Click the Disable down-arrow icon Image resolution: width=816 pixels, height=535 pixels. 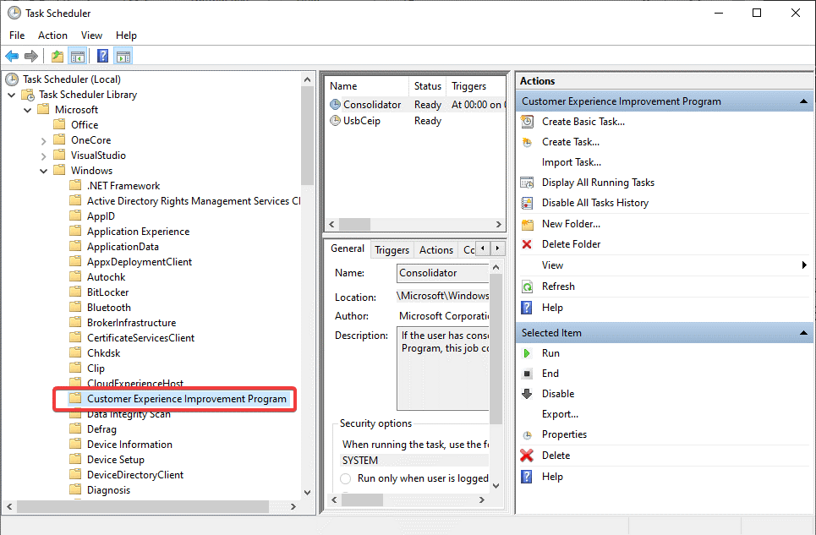528,394
